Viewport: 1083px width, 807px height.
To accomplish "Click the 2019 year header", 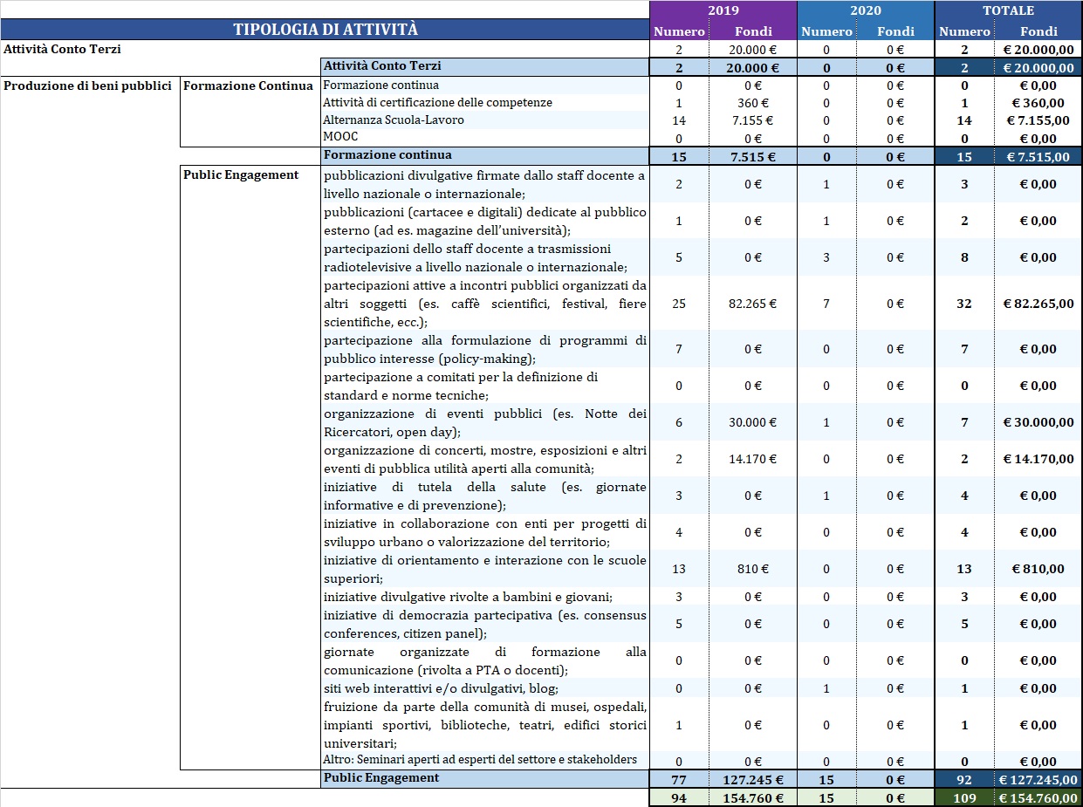I will click(x=723, y=10).
